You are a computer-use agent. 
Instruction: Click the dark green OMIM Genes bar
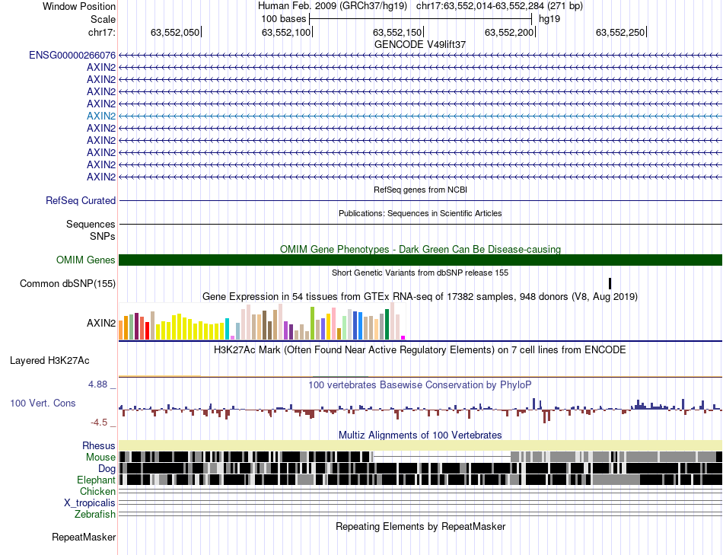420,260
